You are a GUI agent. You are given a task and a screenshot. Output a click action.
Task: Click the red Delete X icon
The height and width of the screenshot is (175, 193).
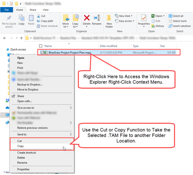(x=87, y=18)
